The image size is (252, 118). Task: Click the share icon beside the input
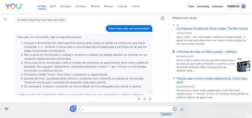182,109
